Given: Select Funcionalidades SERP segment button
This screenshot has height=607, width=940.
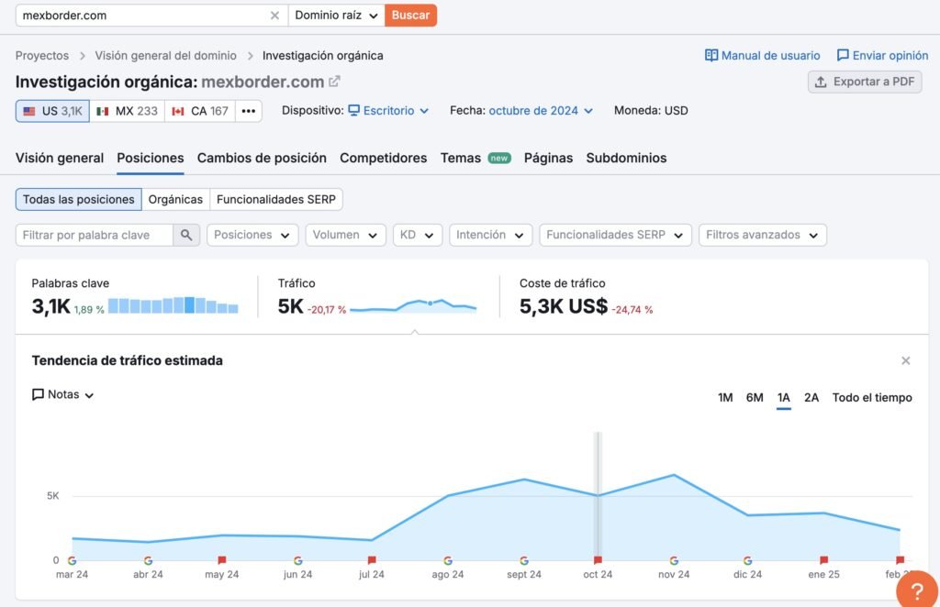Looking at the screenshot, I should 276,199.
